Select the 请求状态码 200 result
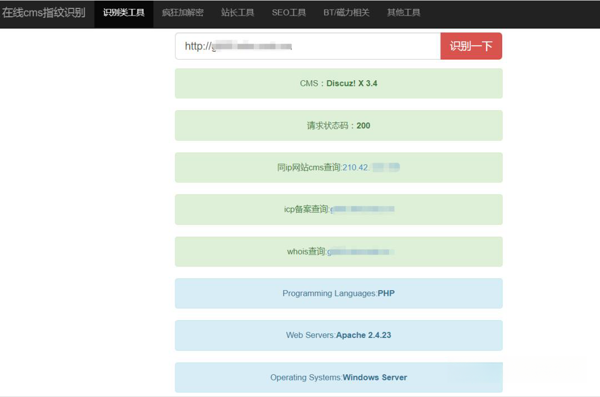This screenshot has height=397, width=600. 338,126
